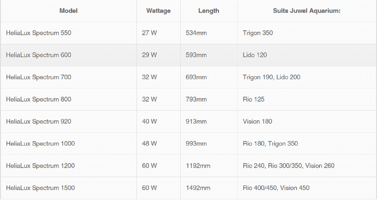Click HeliaLux Spectrum 1000 model name
This screenshot has height=200, width=377.
point(40,144)
